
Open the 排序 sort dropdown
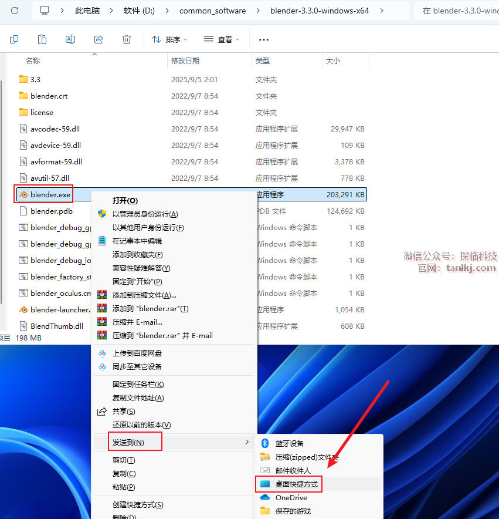point(169,40)
